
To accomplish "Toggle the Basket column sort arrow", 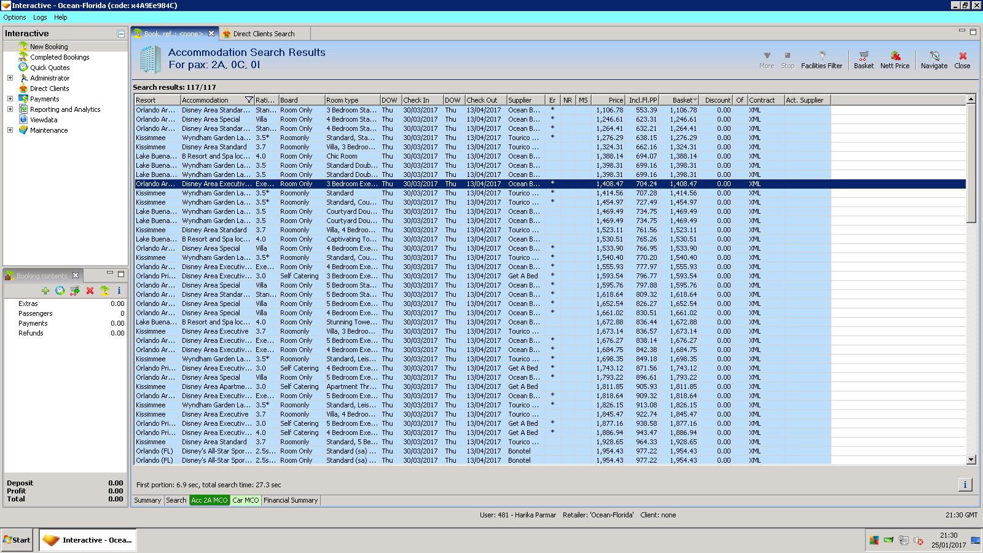I will coord(695,100).
